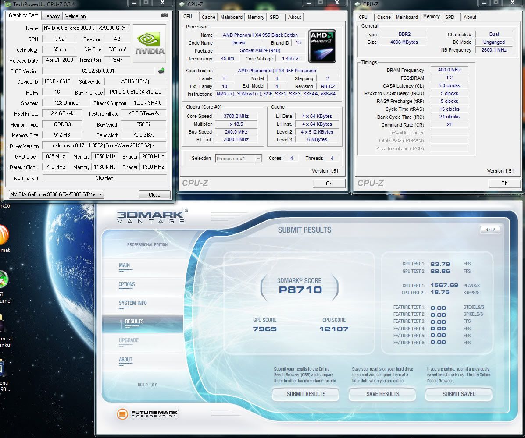The image size is (525, 438).
Task: Click the Level 3 cache value 6 MBytes
Action: pyautogui.click(x=317, y=139)
